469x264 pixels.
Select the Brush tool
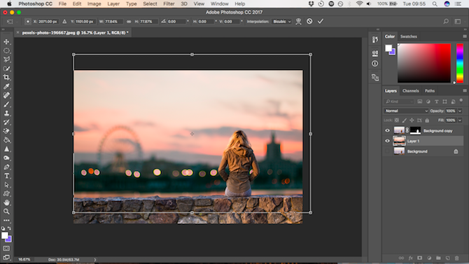6,104
